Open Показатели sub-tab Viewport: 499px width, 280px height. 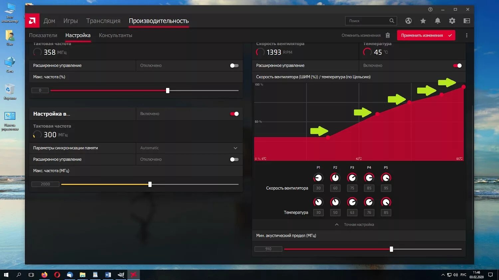pos(43,35)
